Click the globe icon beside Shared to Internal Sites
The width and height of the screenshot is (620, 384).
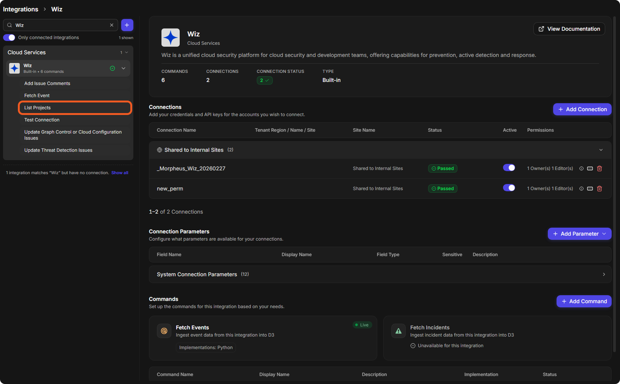pos(160,150)
